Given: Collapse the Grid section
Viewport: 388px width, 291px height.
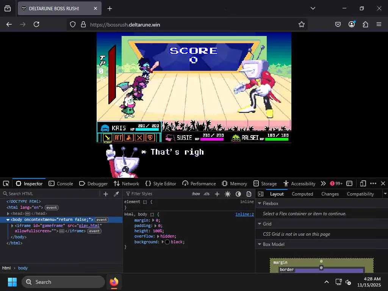Looking at the screenshot, I should click(260, 224).
